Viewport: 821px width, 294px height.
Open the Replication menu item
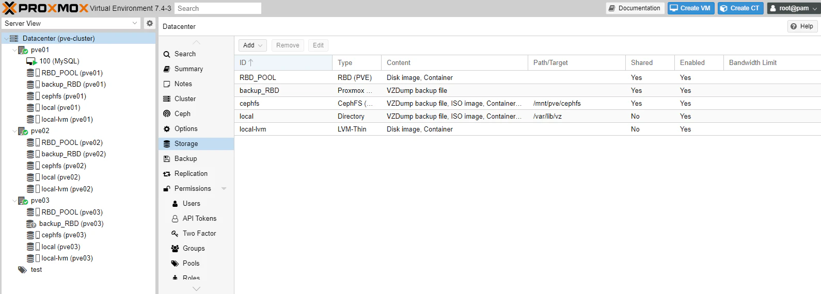point(196,174)
